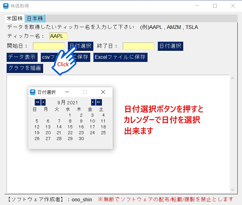Select day 7 in the calendar
Image resolution: width=242 pixels, height=205 pixels.
coord(59,121)
